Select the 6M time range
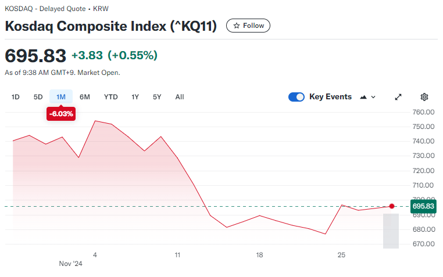The height and width of the screenshot is (277, 443). point(85,97)
